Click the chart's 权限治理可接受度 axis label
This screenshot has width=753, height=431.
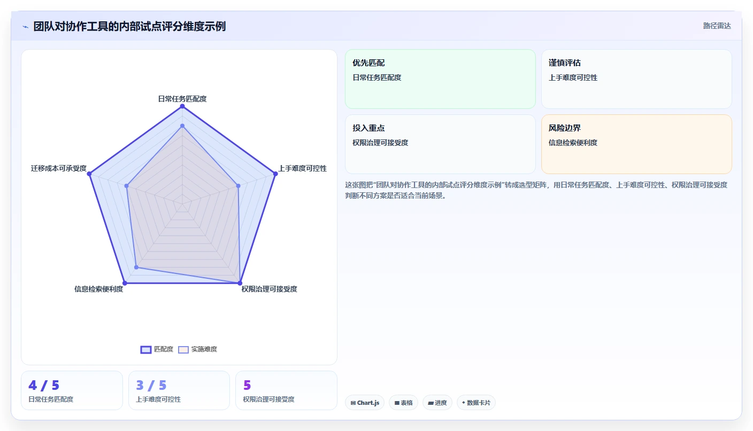tap(269, 289)
